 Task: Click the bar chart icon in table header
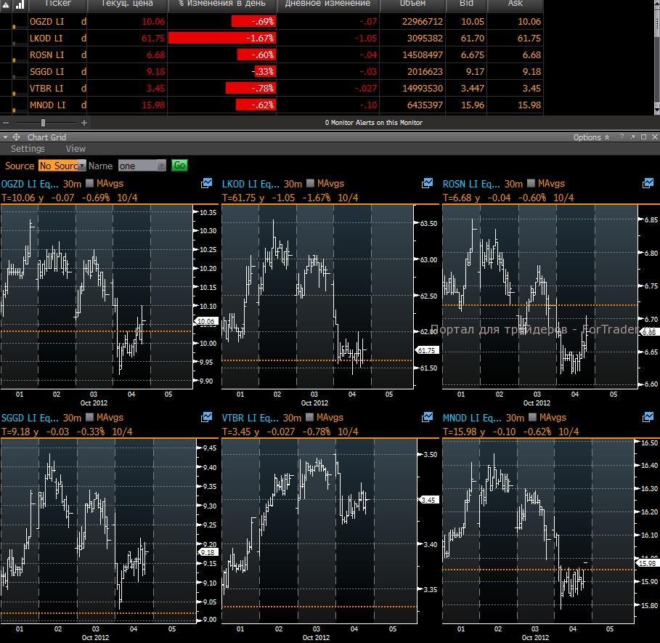click(20, 4)
